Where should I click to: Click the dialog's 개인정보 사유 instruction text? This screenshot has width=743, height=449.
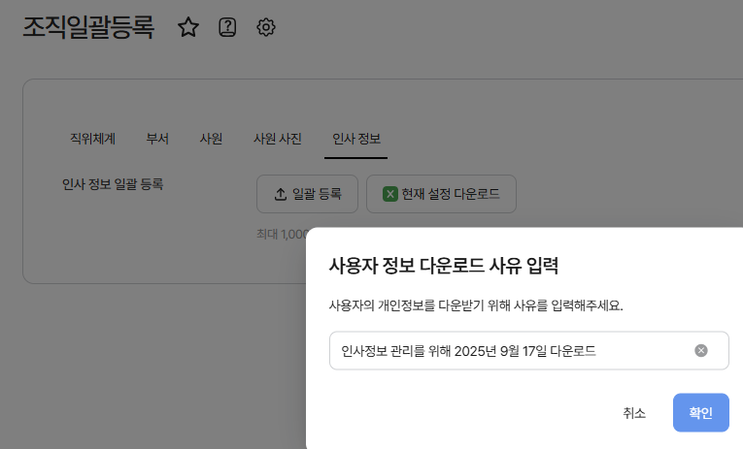[x=476, y=305]
